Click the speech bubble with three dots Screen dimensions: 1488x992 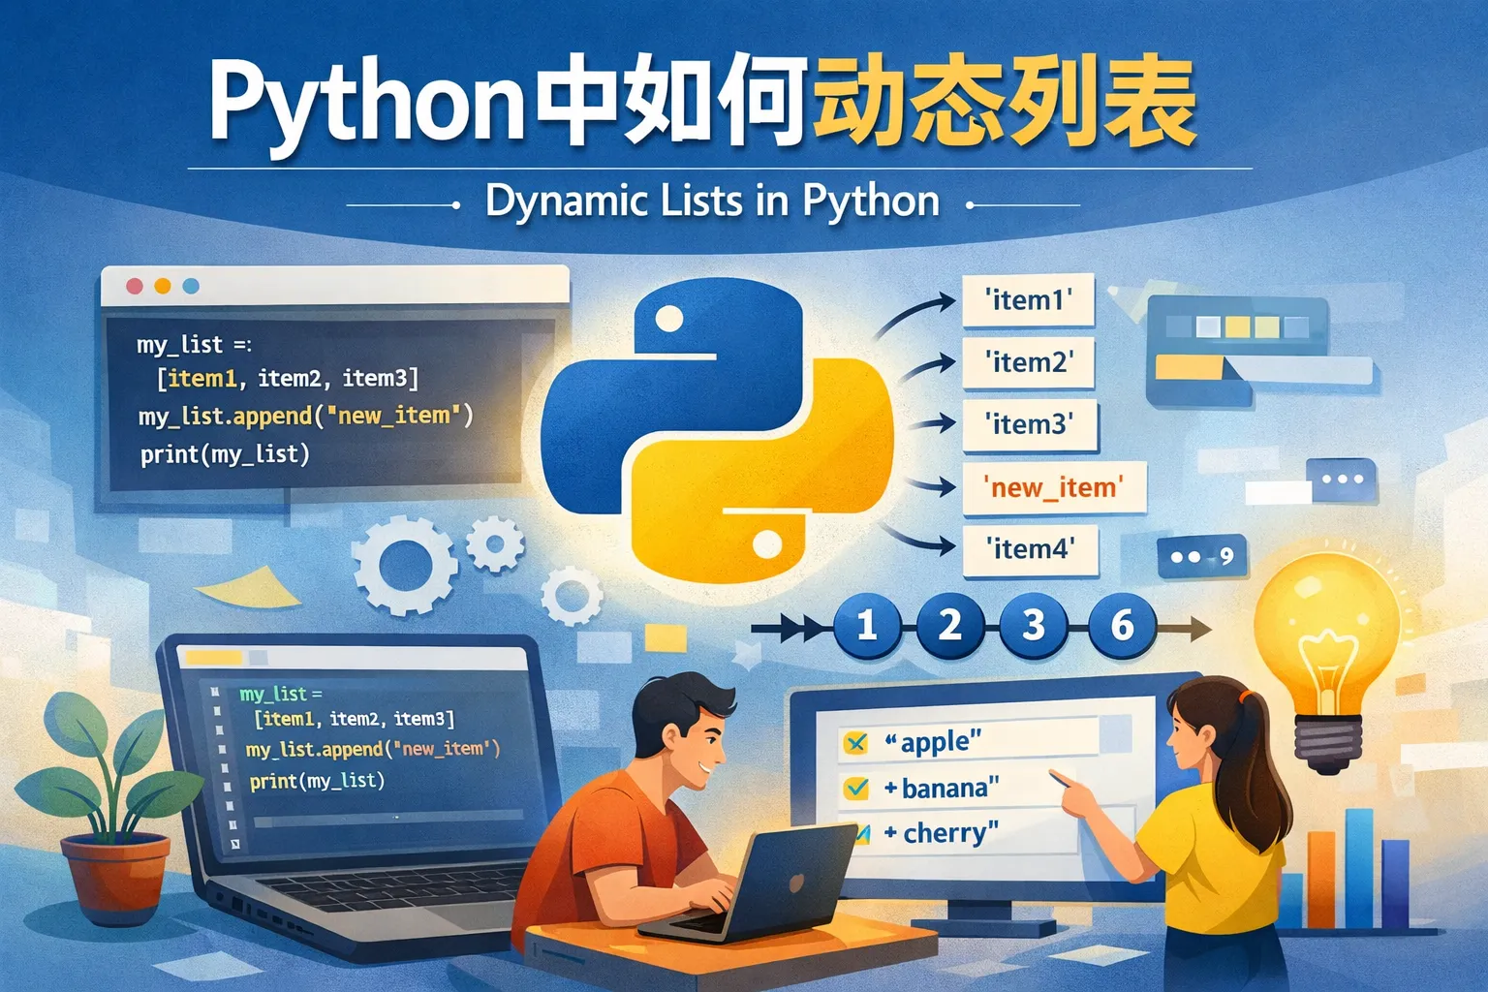pos(1341,480)
